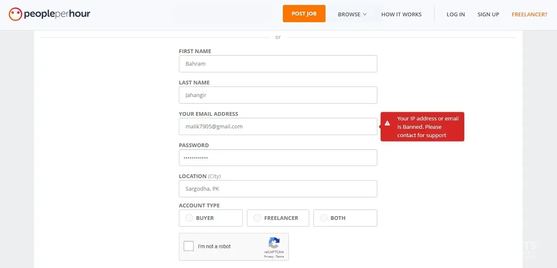Focus the First Name field
The image size is (557, 268).
278,64
